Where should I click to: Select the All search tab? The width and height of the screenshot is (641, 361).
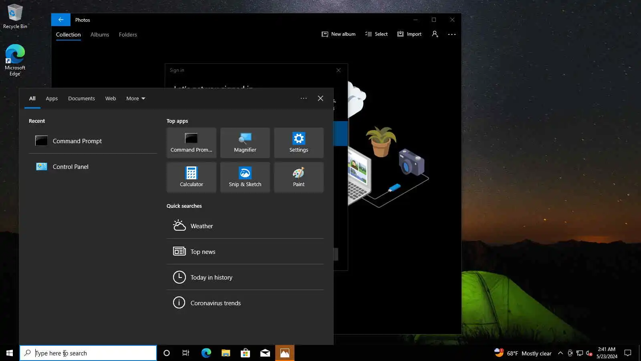click(32, 98)
